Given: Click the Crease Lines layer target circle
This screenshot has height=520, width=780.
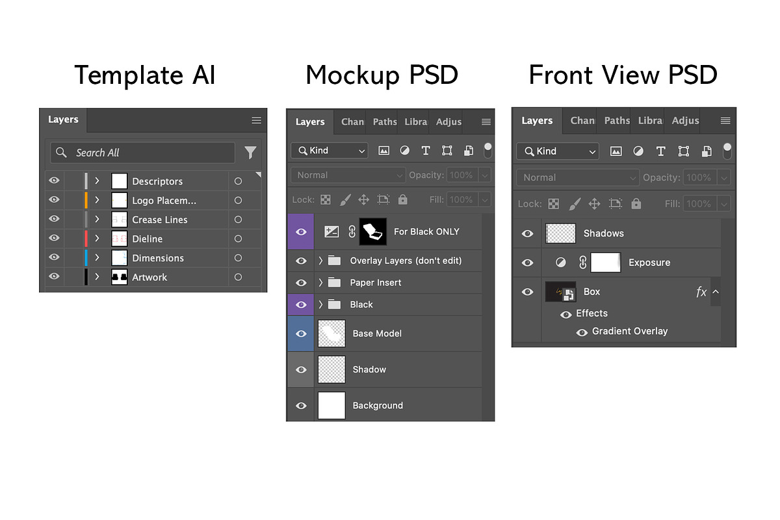Looking at the screenshot, I should pyautogui.click(x=238, y=220).
